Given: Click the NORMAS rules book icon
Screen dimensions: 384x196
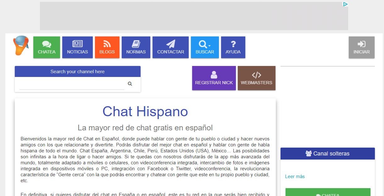Looking at the screenshot, I should click(136, 43).
